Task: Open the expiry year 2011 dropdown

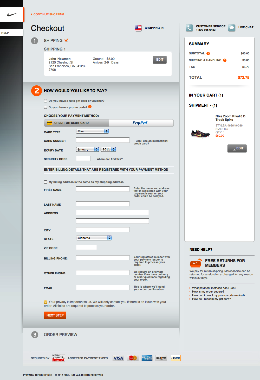Action: click(108, 149)
